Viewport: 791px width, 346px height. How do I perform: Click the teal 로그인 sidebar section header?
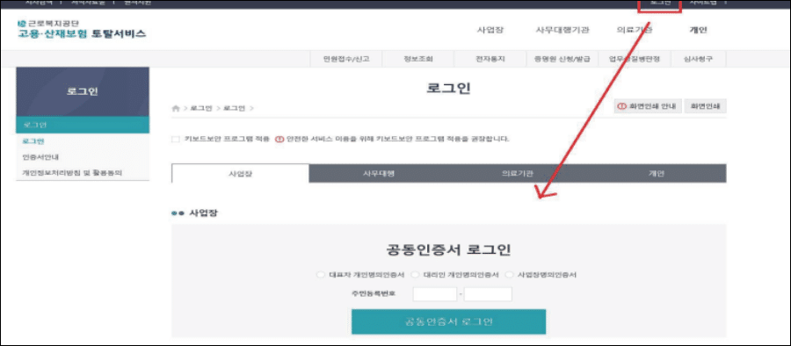(83, 125)
